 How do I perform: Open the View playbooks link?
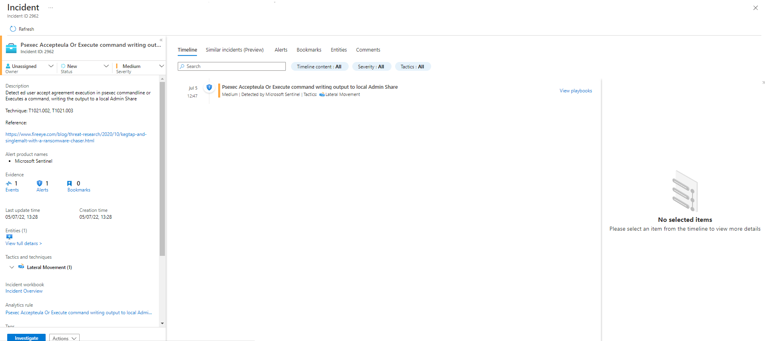[575, 91]
